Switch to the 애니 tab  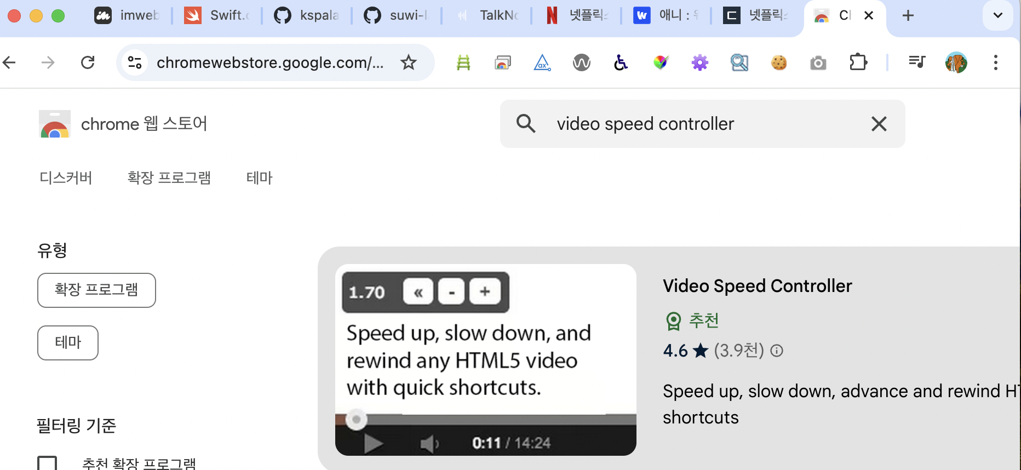click(666, 15)
